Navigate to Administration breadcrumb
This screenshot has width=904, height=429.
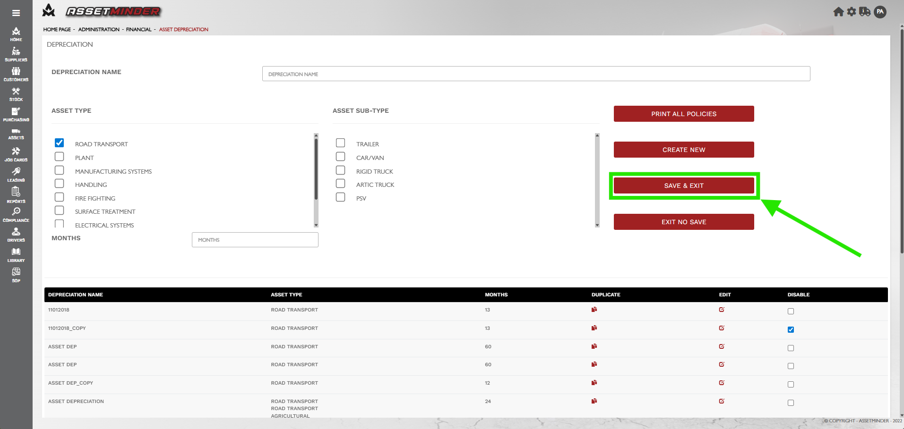coord(99,29)
